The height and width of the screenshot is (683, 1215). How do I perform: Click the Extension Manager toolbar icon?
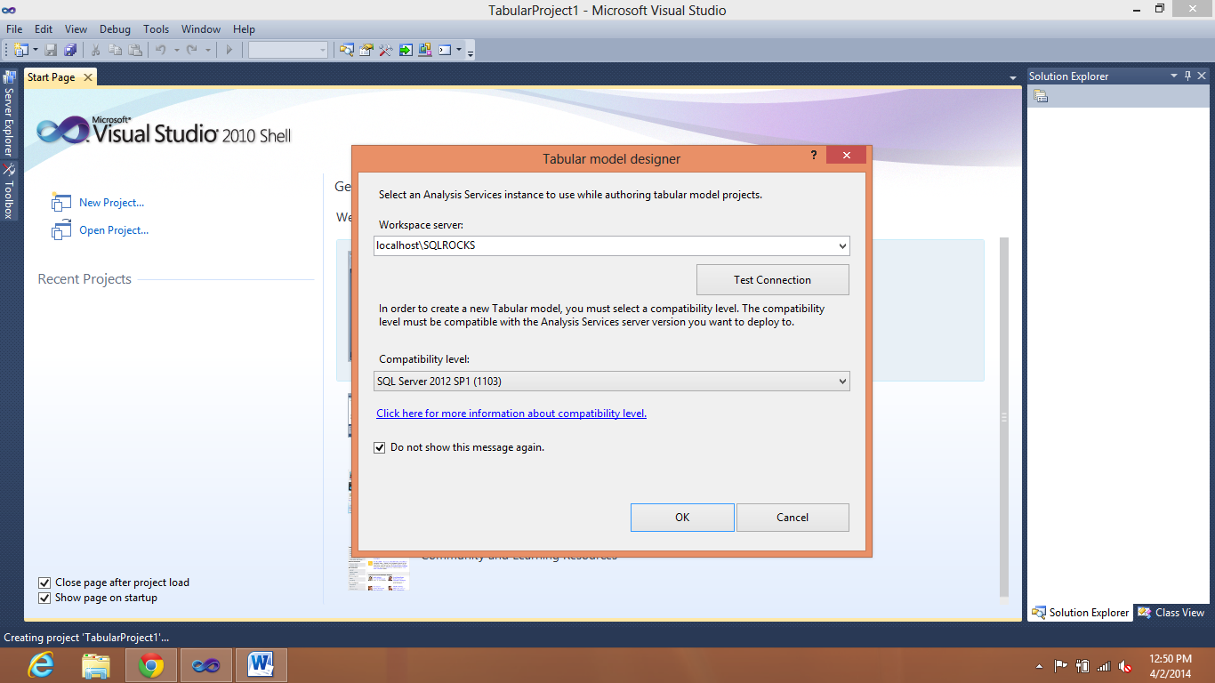coord(425,50)
